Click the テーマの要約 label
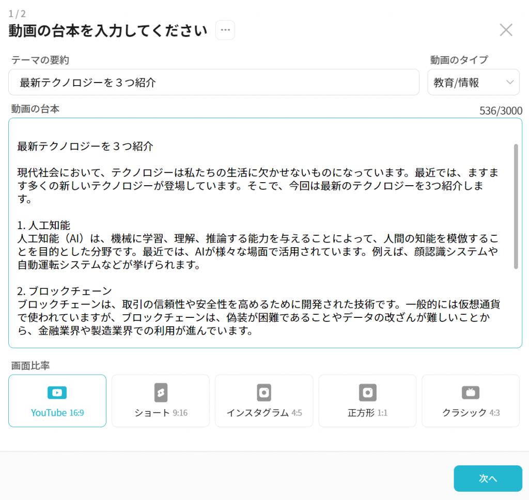Viewport: 529px width, 500px height. 40,60
